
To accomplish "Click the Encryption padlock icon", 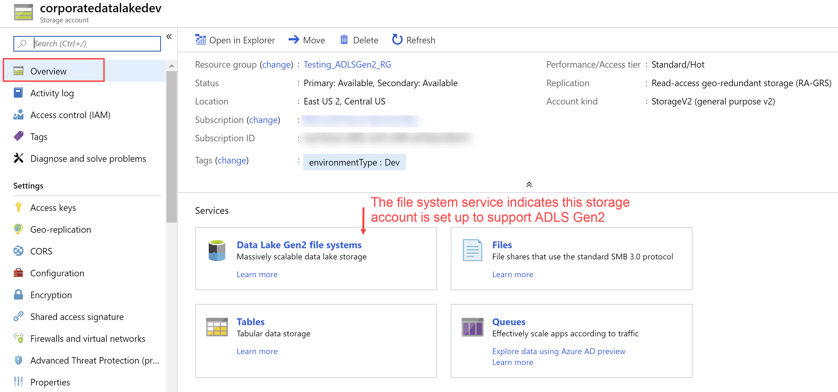I will [19, 295].
